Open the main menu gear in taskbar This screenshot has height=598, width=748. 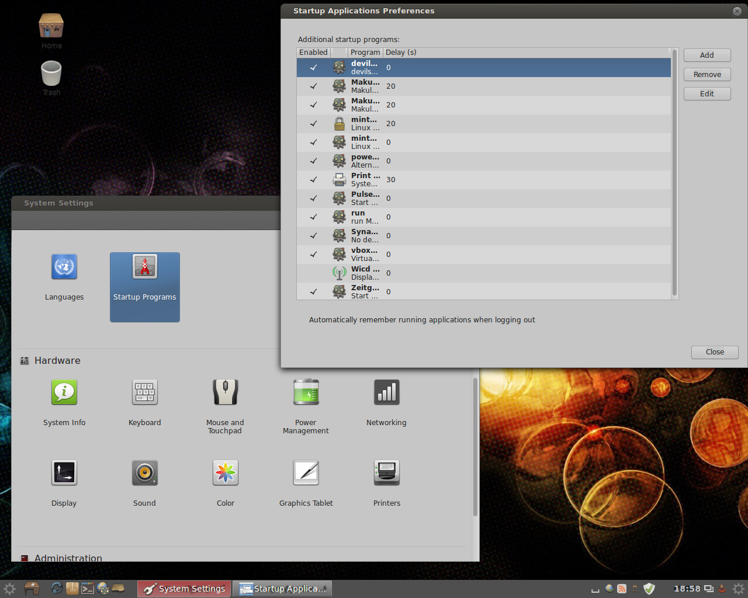tap(9, 589)
